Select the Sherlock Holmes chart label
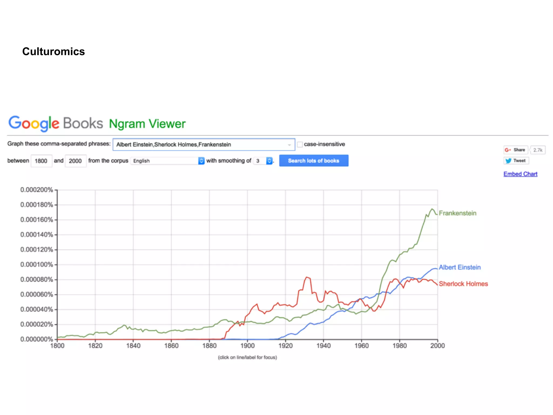Viewport: 553px width, 415px height. [463, 284]
